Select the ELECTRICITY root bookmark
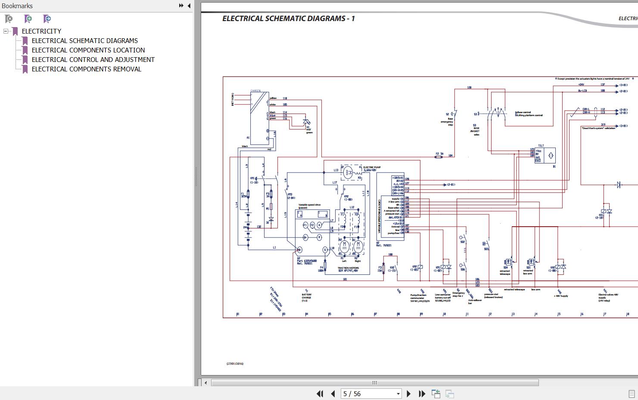Viewport: 638px width, 400px height. [41, 31]
